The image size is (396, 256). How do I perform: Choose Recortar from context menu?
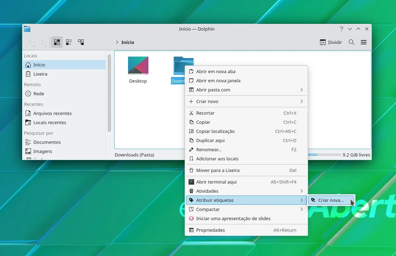click(246, 113)
